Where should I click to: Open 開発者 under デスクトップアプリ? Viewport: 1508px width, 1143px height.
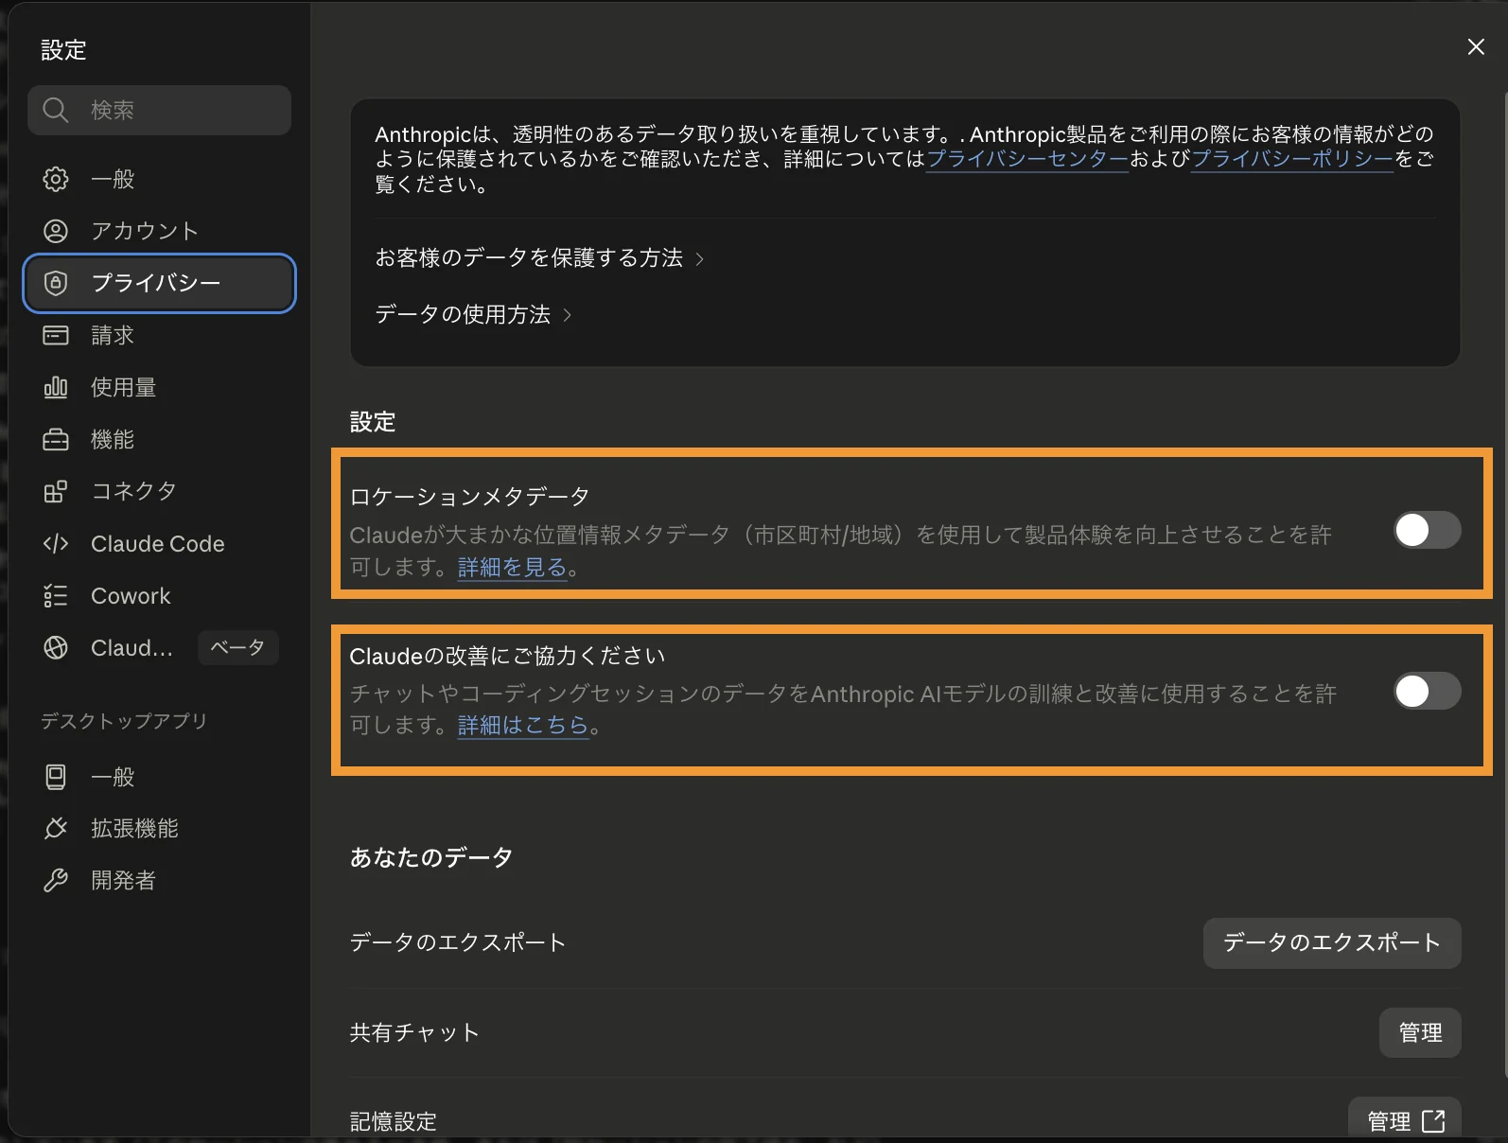click(x=159, y=881)
